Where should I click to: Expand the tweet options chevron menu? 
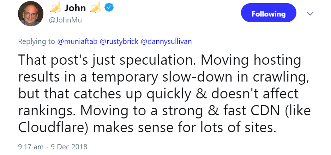[x=310, y=14]
